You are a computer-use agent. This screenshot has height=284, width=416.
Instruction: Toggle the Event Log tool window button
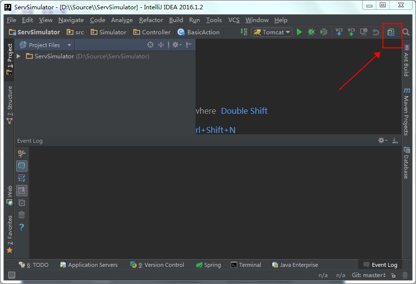click(380, 265)
